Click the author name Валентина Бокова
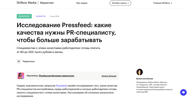The image size is (189, 98). [x=144, y=79]
